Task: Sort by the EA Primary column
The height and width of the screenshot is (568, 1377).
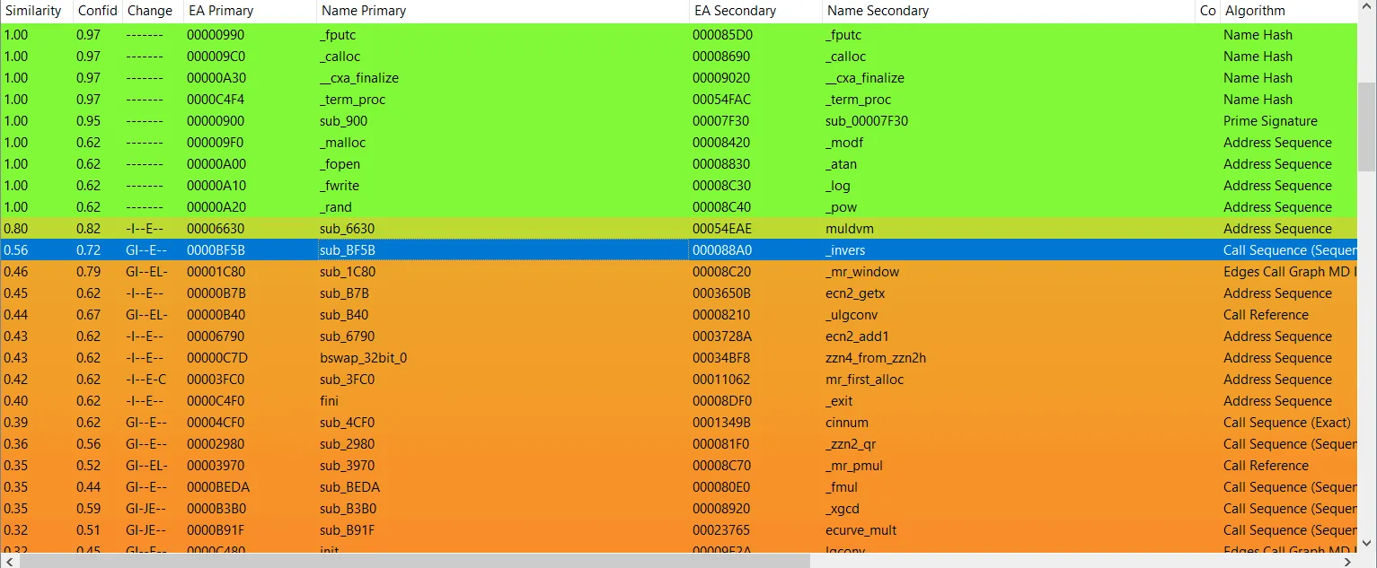Action: (x=220, y=11)
